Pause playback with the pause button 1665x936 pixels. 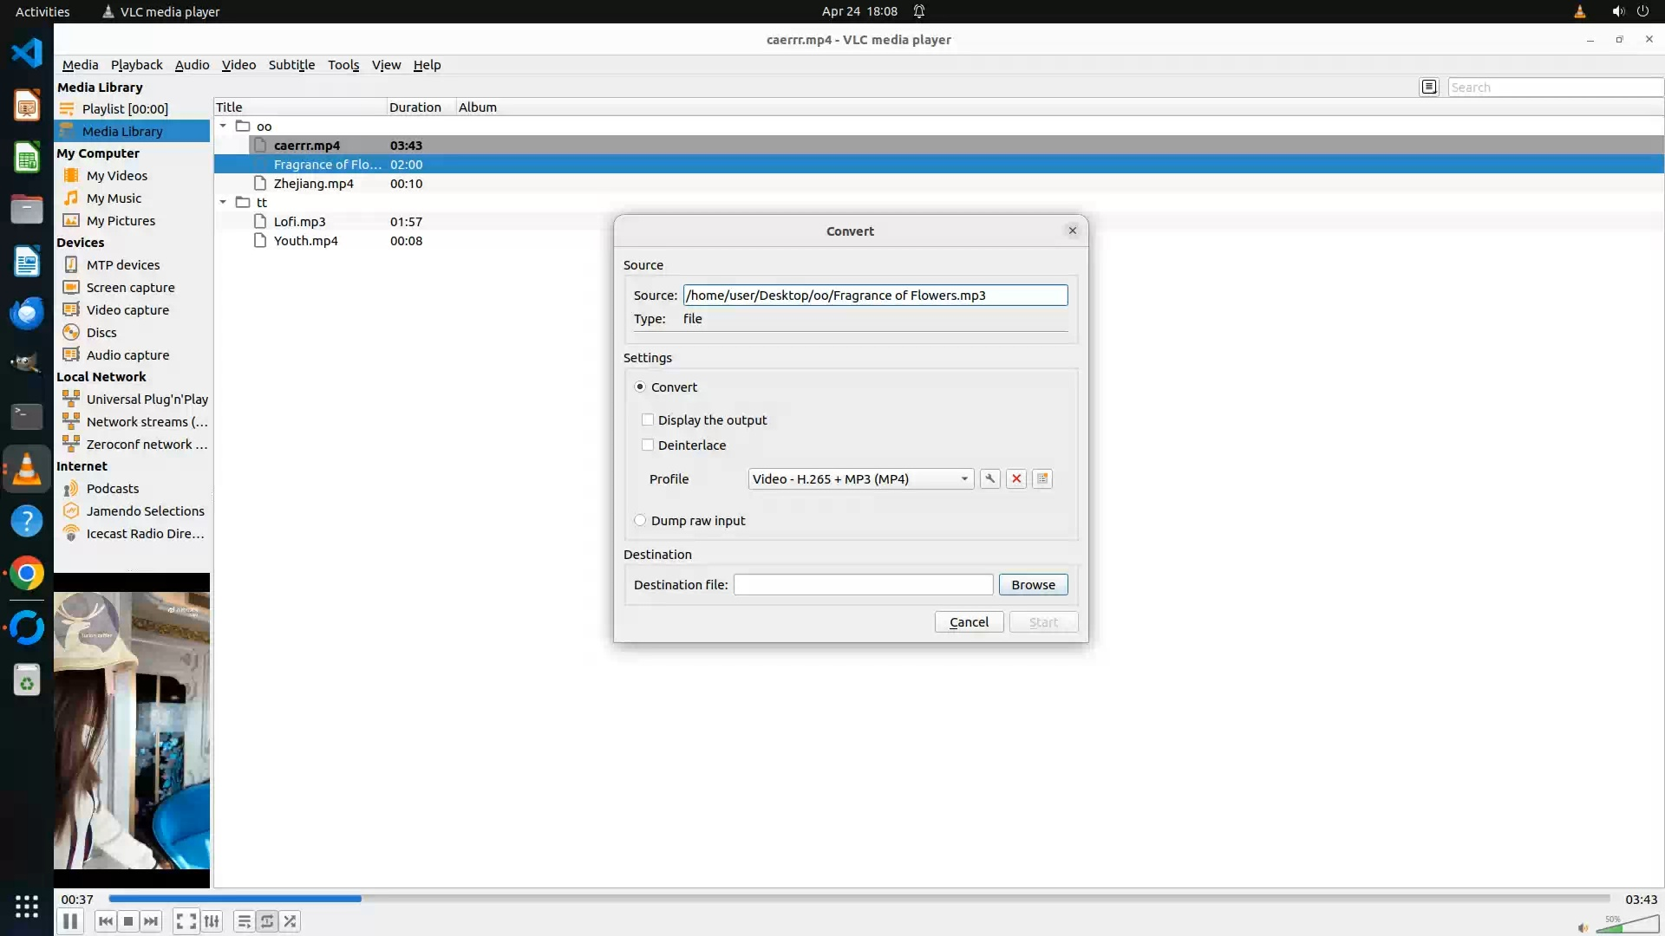pos(70,921)
